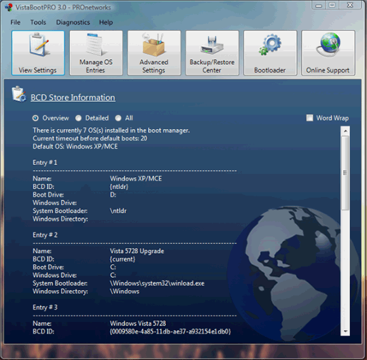
Task: Open Manage OS Entries section
Action: point(96,53)
